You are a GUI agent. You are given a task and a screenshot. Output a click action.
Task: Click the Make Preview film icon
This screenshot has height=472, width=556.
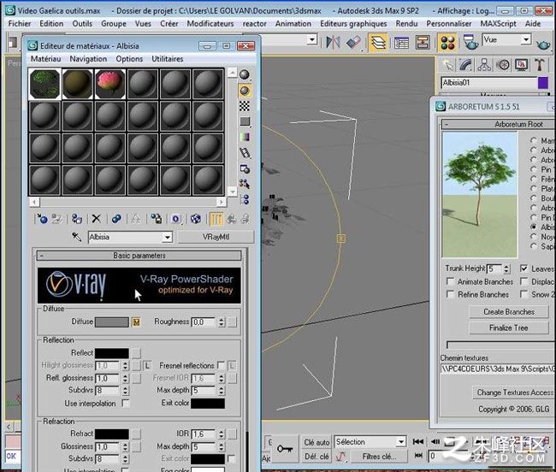tap(245, 153)
